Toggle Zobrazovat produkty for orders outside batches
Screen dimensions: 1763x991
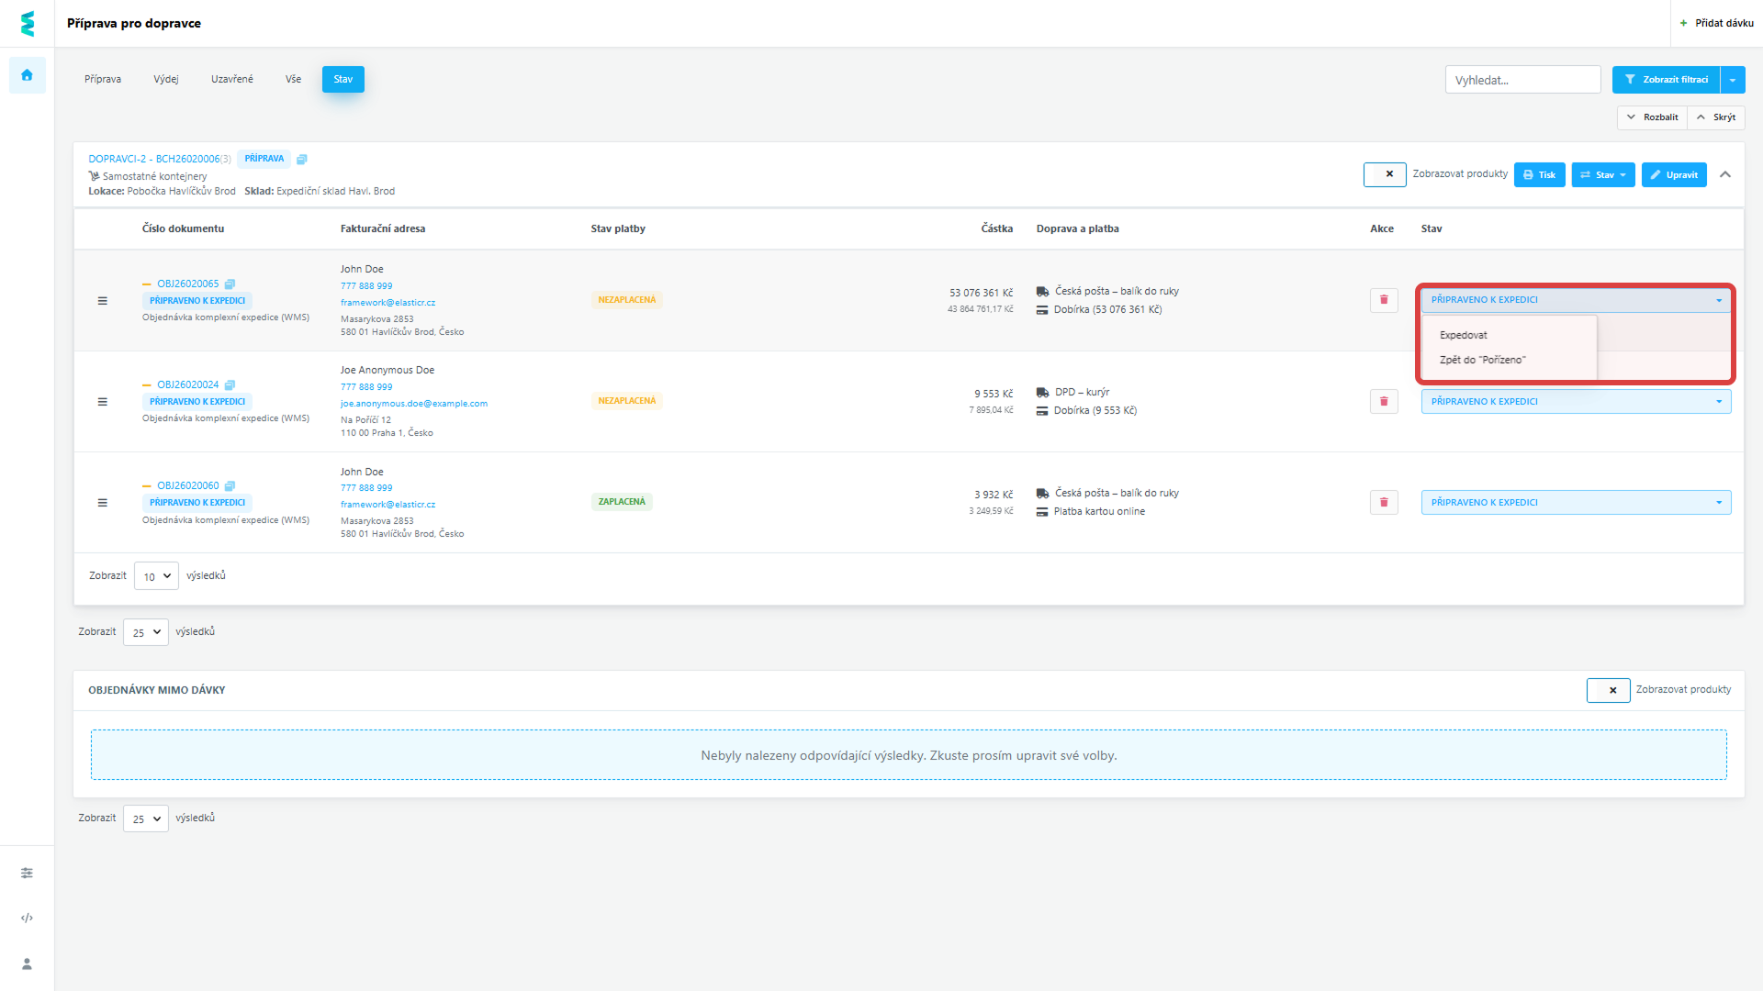[x=1608, y=690]
